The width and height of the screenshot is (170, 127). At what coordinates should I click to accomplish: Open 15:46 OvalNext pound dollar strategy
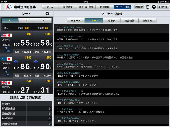(x=112, y=83)
